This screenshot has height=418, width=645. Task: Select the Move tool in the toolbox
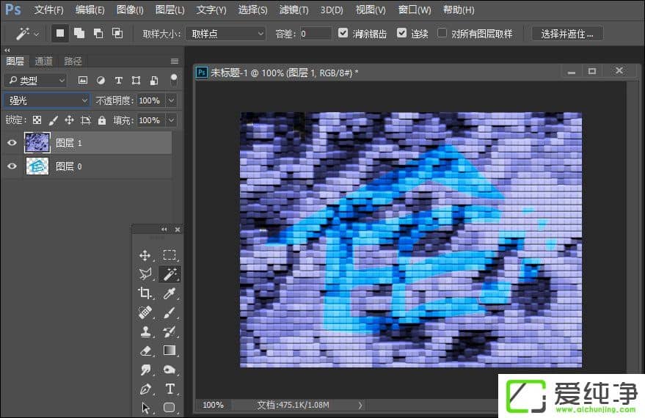(145, 255)
